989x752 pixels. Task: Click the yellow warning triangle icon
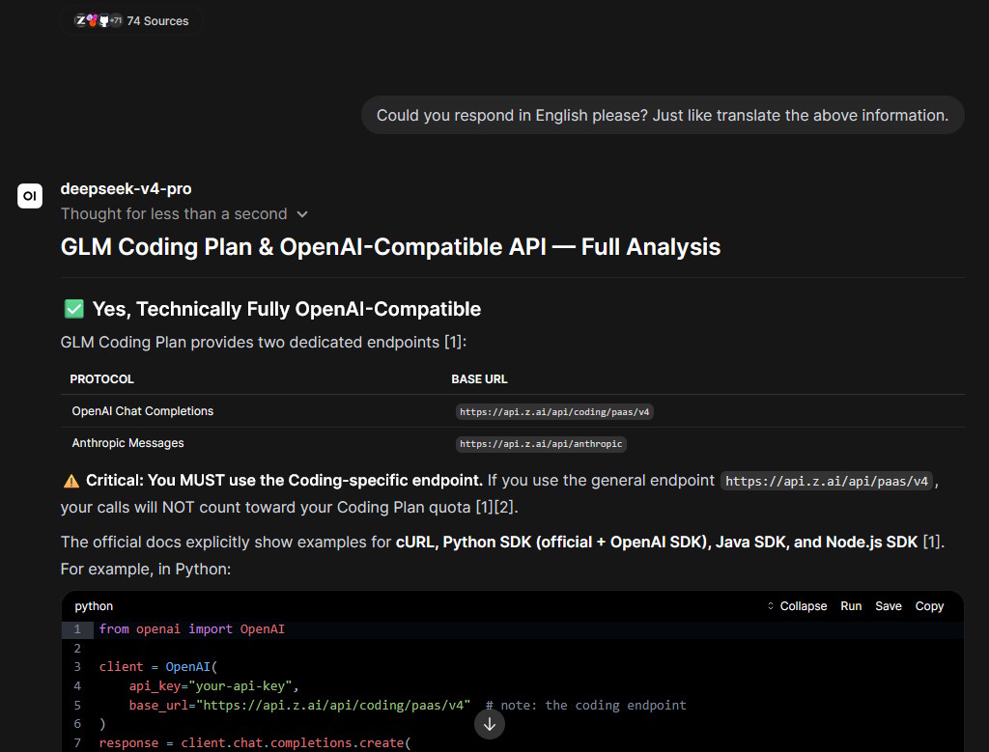point(71,481)
